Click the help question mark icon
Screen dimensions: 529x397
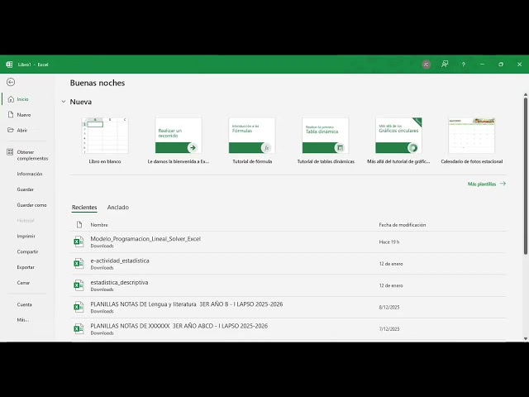tap(464, 65)
